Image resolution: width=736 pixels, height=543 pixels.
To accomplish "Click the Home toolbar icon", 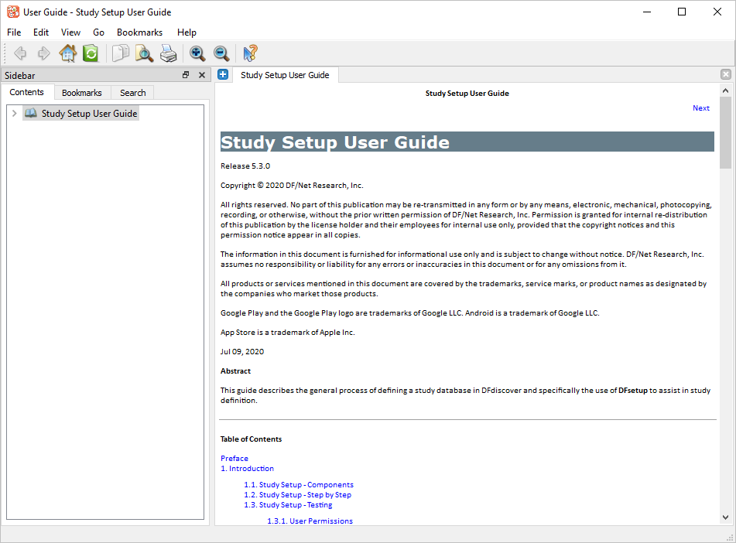I will coord(67,53).
